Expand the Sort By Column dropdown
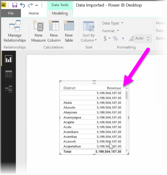Viewport: 167px width, 175px height. pos(89,31)
